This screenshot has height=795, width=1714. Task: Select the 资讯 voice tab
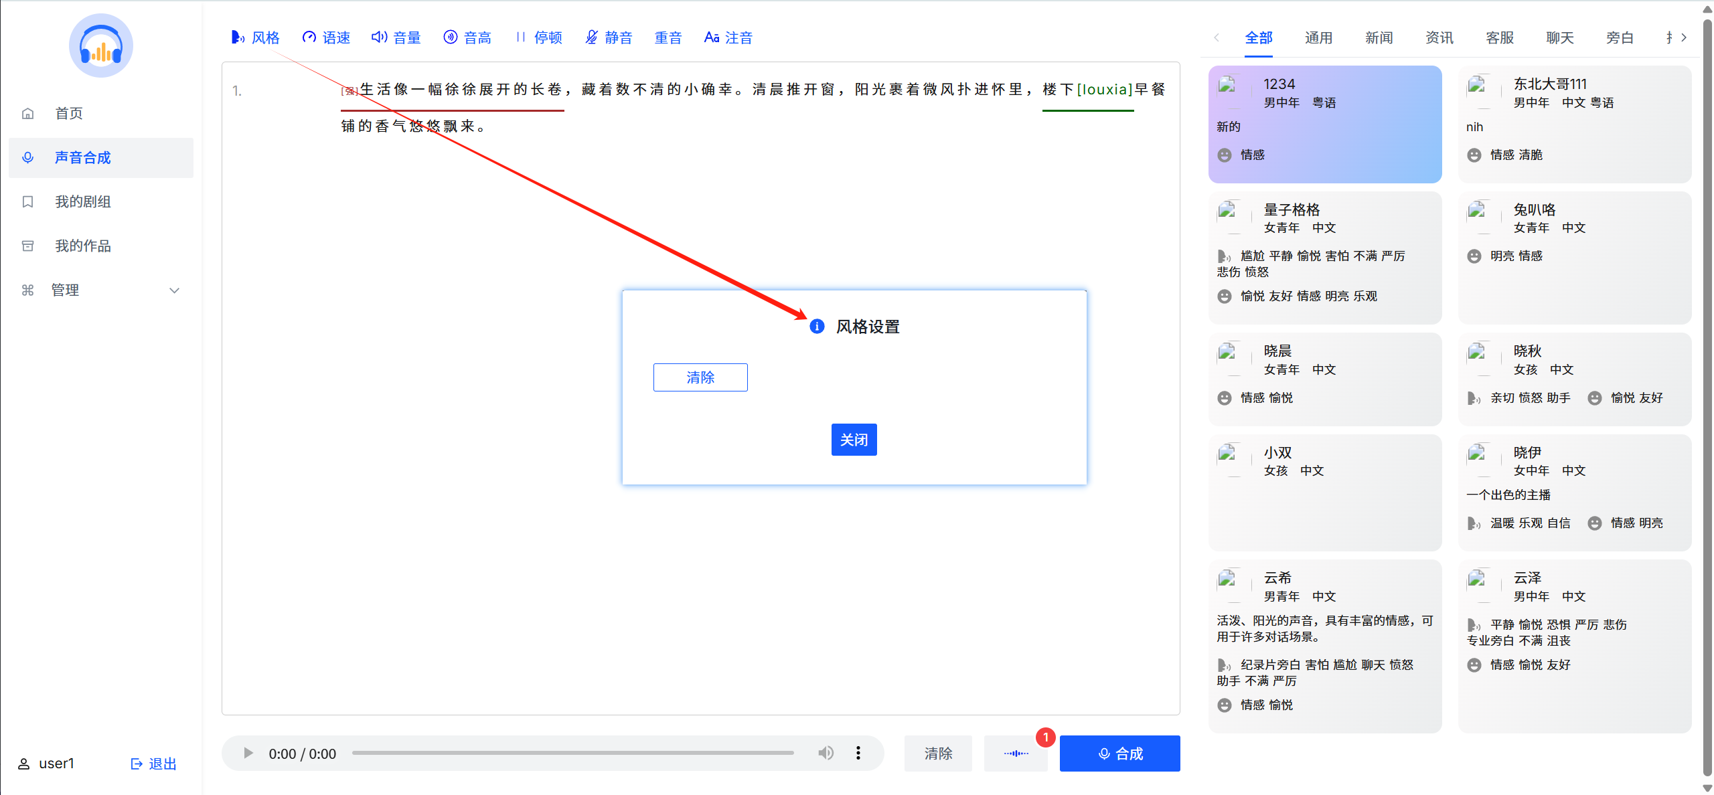[x=1439, y=37]
